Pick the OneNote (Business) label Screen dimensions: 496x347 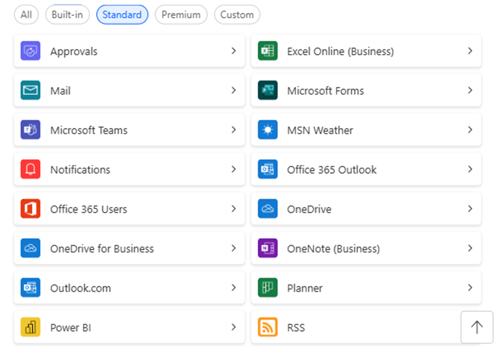coord(334,249)
